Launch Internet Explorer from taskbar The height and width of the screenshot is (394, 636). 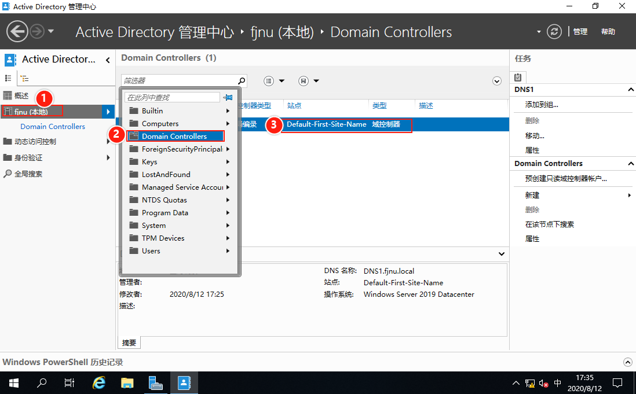tap(98, 382)
